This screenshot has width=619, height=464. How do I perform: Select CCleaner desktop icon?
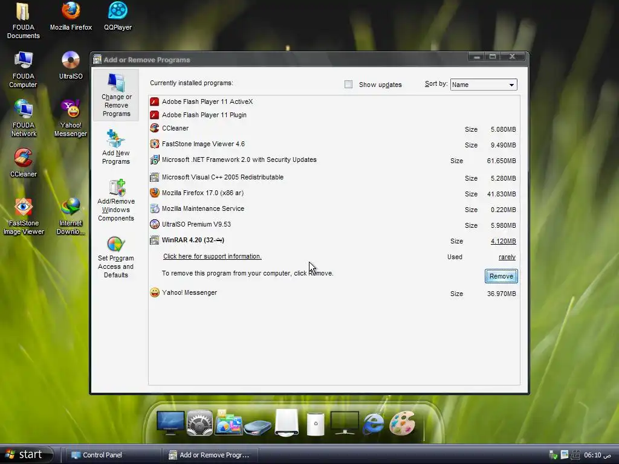coord(24,163)
